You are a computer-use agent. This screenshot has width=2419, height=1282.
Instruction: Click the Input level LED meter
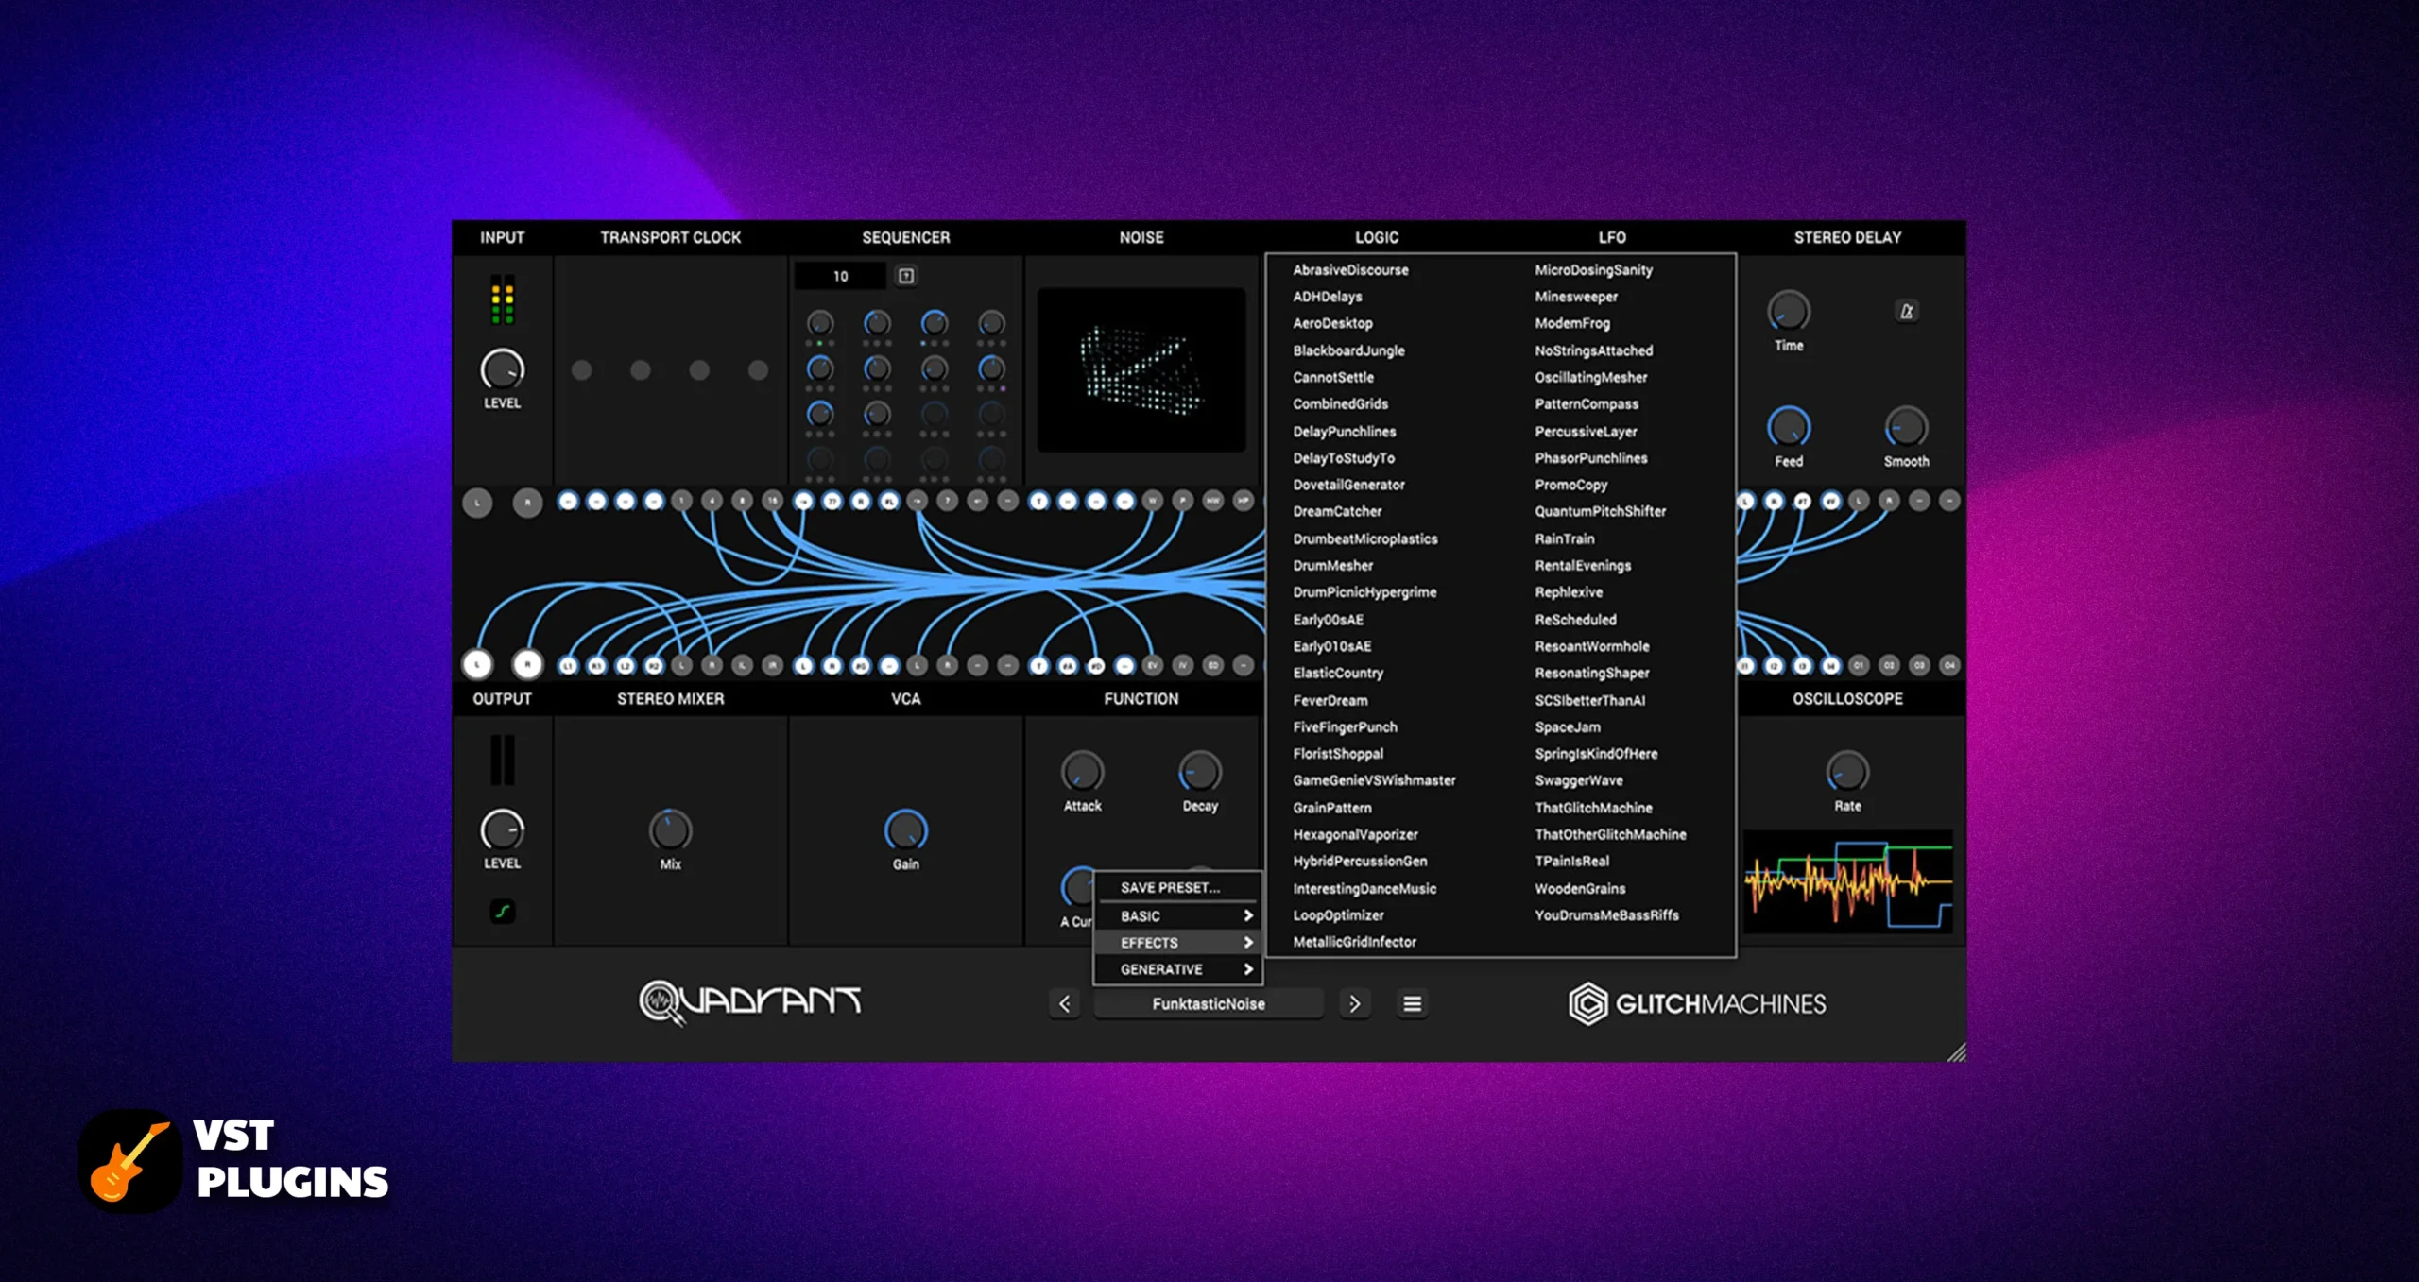coord(503,300)
